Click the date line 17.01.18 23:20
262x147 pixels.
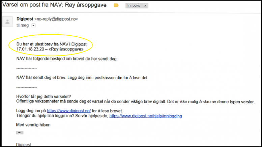50,49
